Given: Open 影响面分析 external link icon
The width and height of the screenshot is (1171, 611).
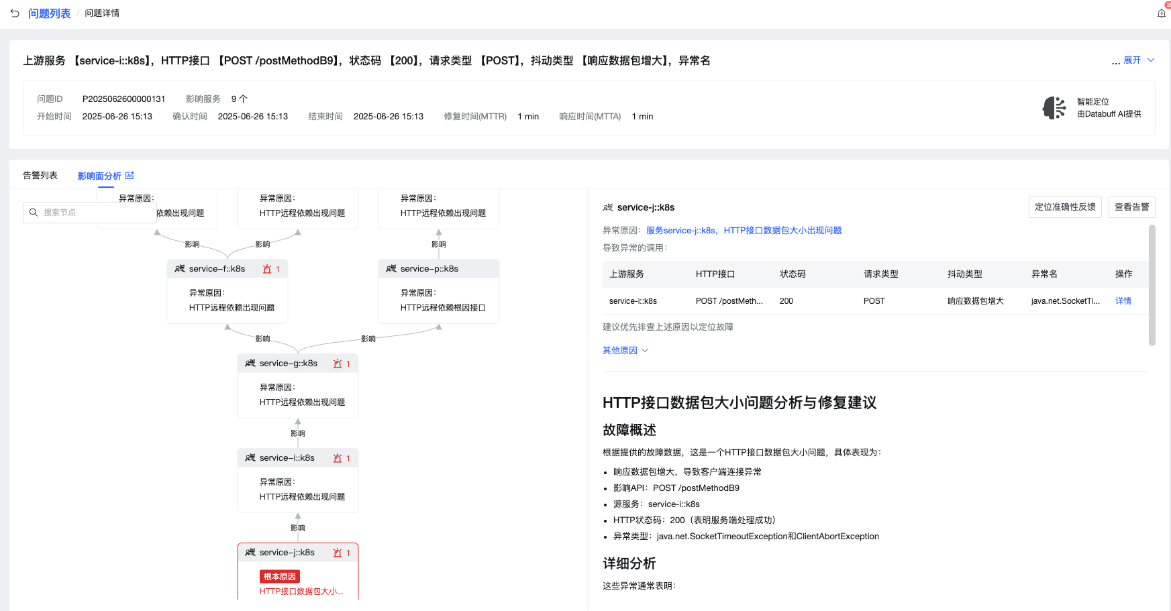Looking at the screenshot, I should click(130, 176).
